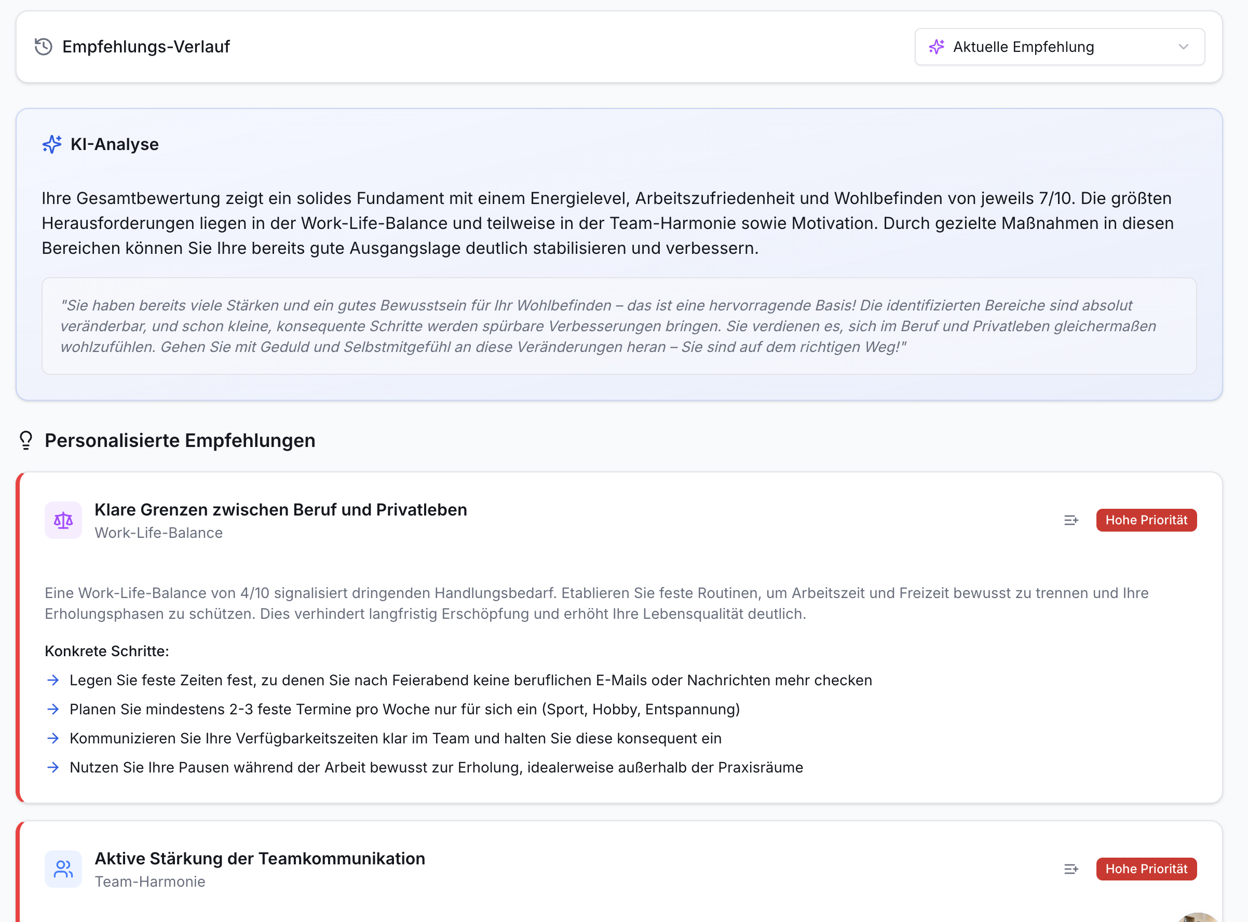Click arrow icon before the Pausen step
1248x922 pixels.
click(x=53, y=767)
